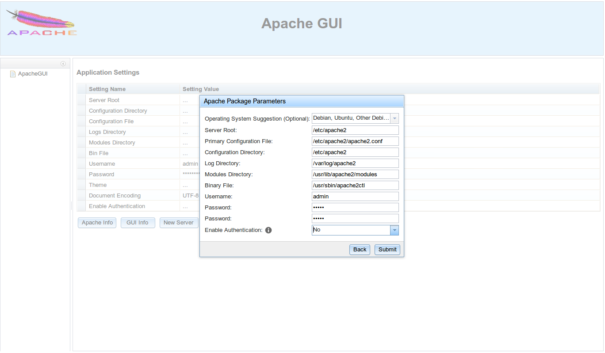Click the Apache GUI page title
Viewport: 605px width, 353px height.
pos(302,23)
